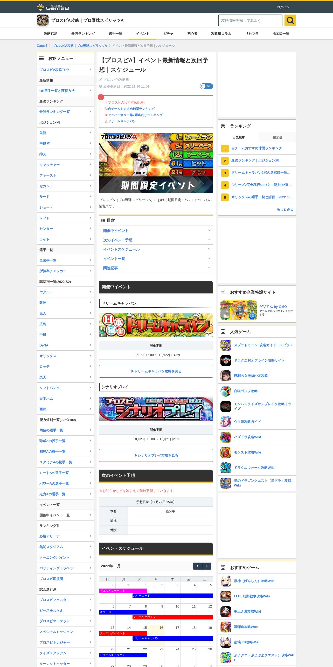Image resolution: width=333 pixels, height=667 pixels.
Task: Click シナリオプレイ攻略を見る button
Action: click(x=156, y=455)
